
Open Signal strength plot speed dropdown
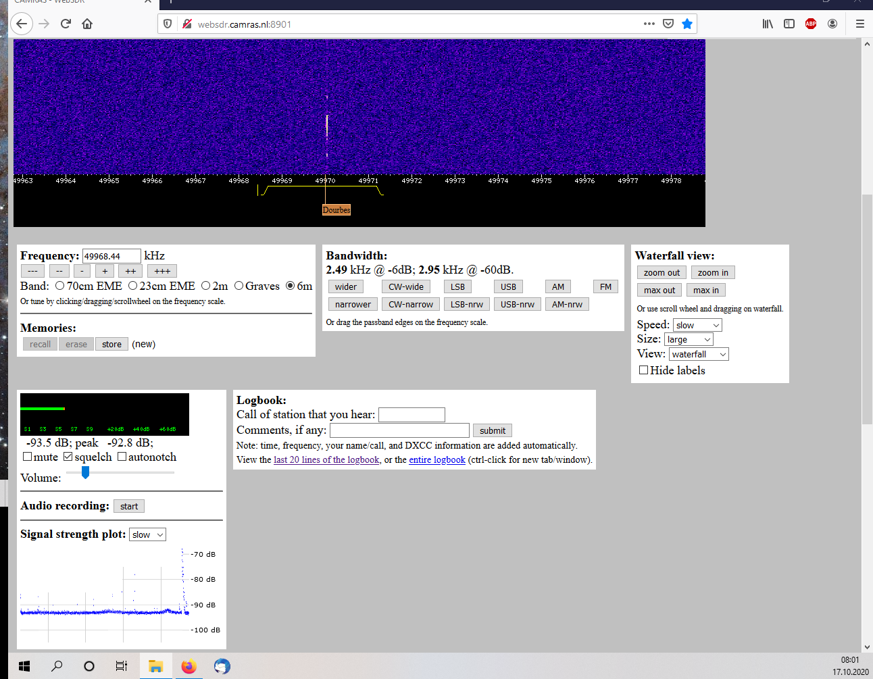pos(147,534)
